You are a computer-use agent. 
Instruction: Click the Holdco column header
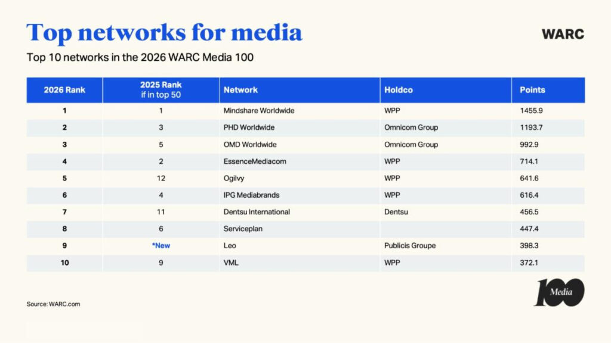point(399,90)
